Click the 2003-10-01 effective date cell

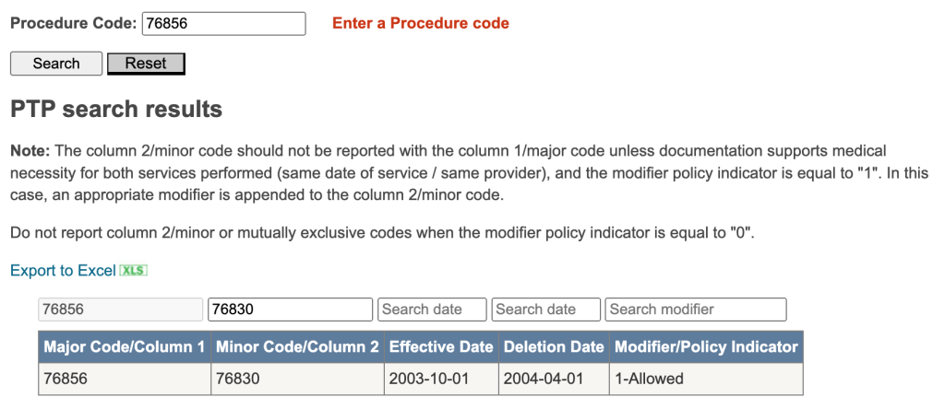tap(441, 379)
